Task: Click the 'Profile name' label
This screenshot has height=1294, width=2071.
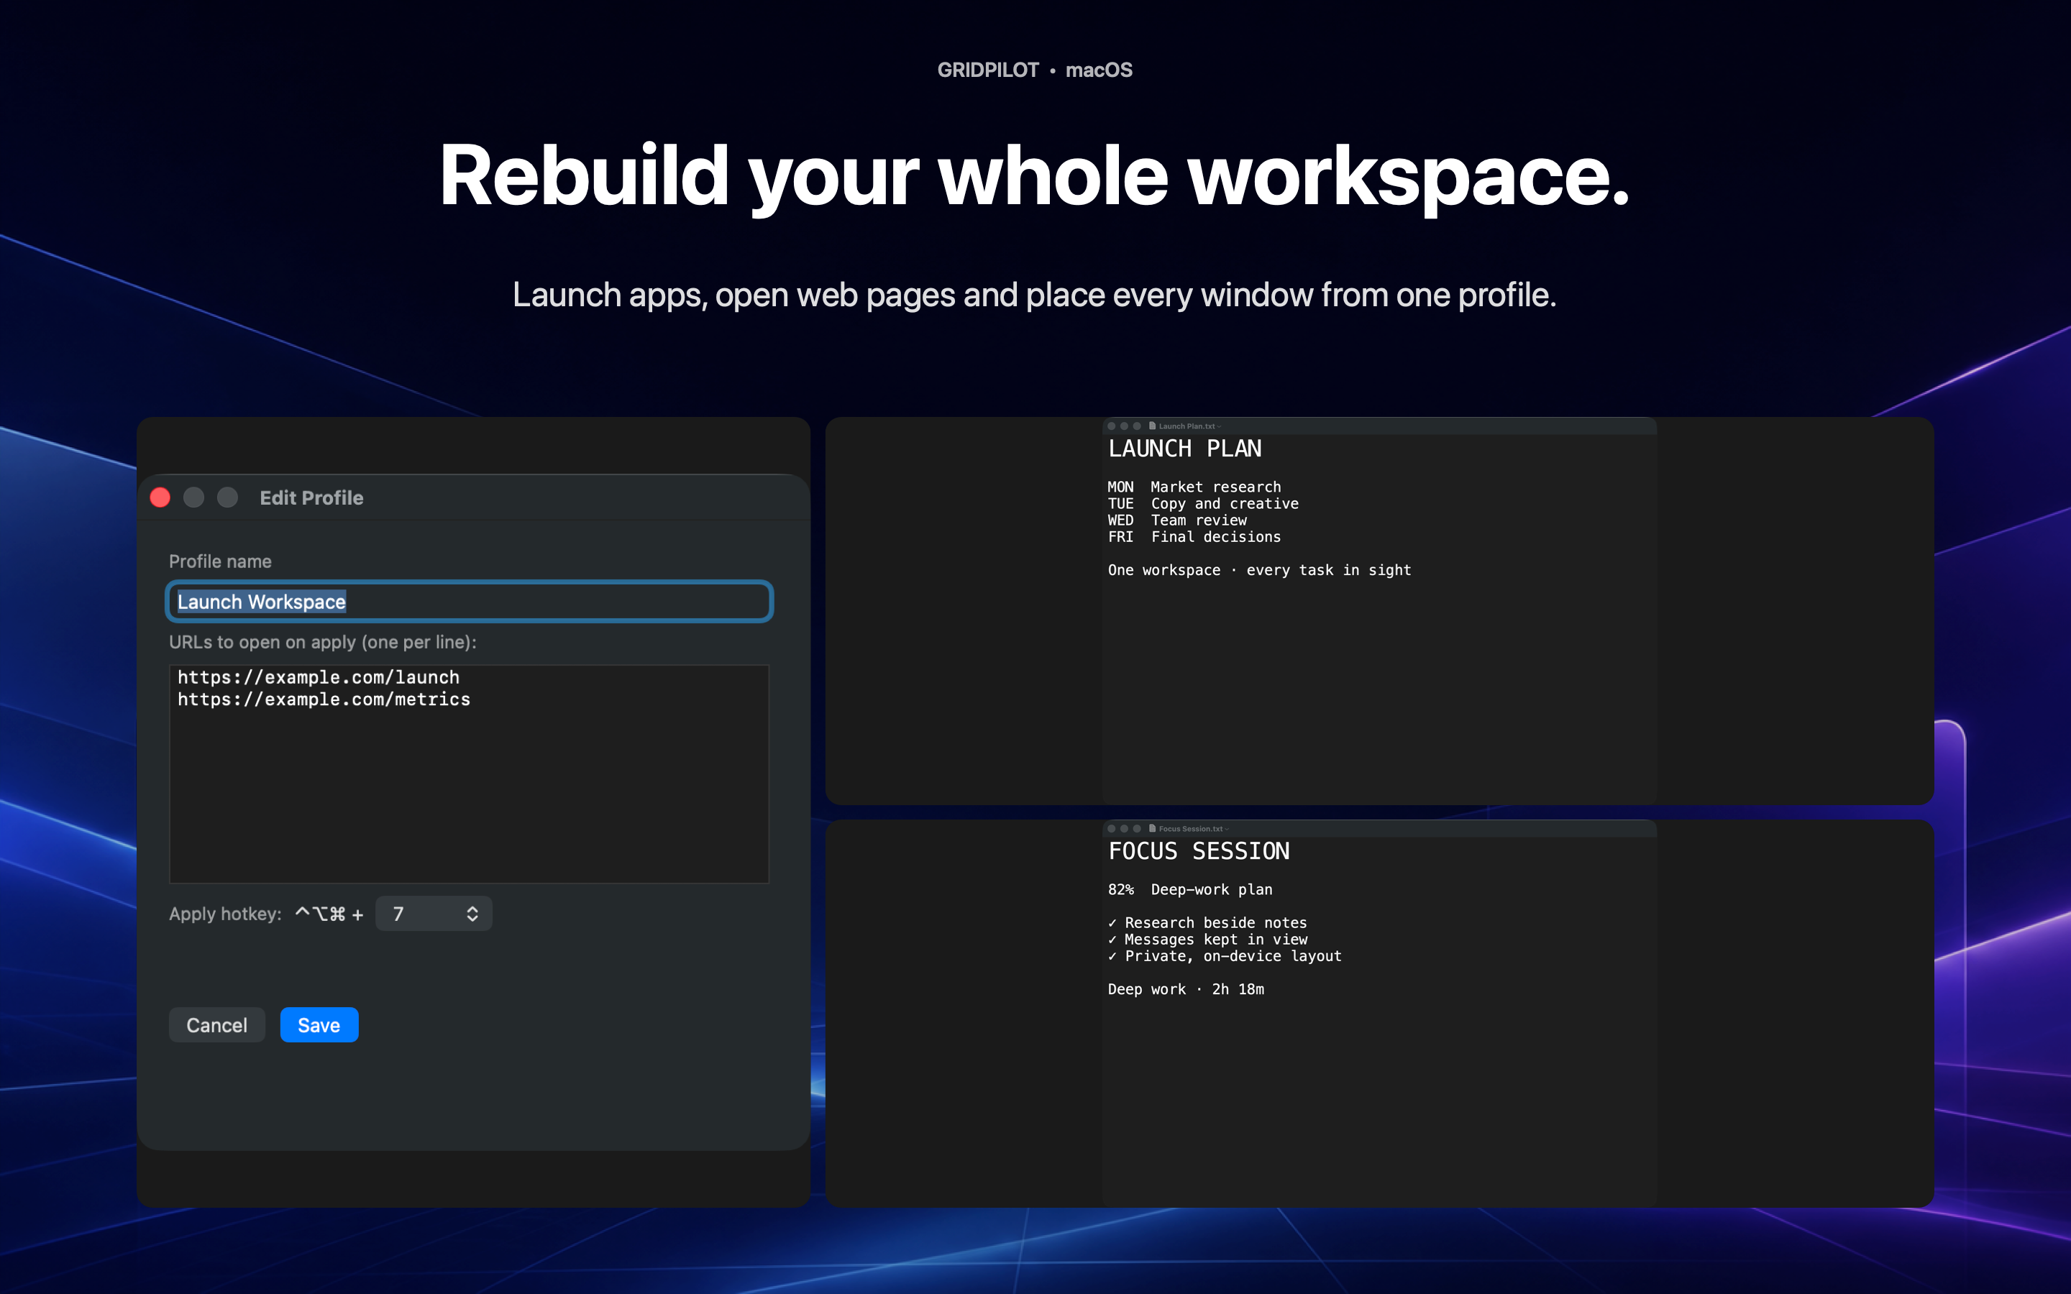Action: (x=220, y=561)
